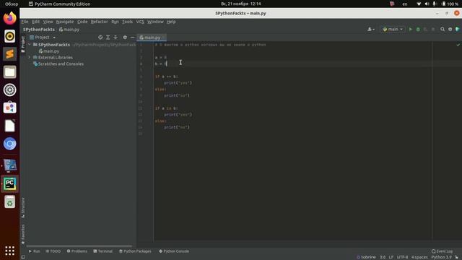Click main.py breadcrumb in navigation bar
The image size is (462, 260).
click(69, 30)
